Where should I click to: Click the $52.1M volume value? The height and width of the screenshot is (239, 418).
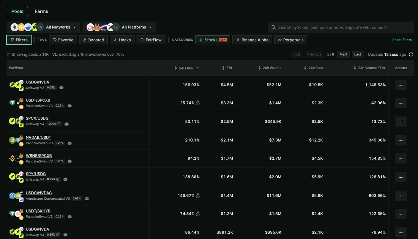click(x=274, y=85)
